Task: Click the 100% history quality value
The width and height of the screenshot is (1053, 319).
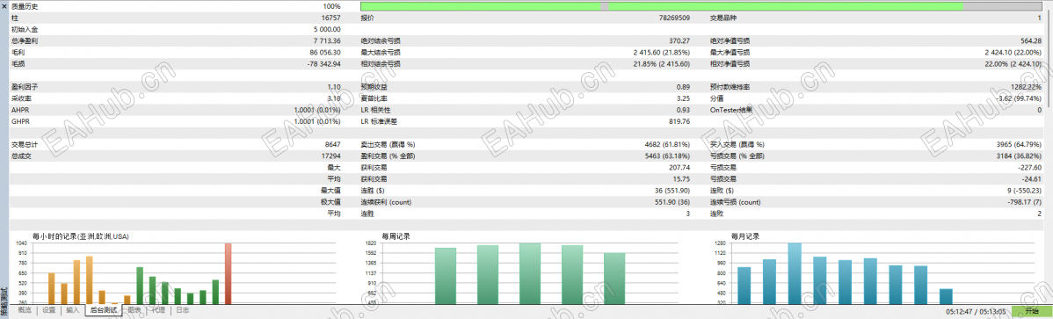Action: tap(331, 6)
